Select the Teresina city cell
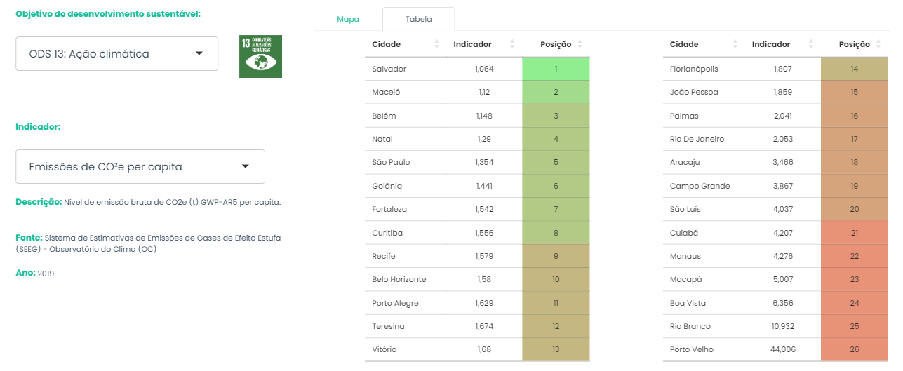 coord(406,326)
